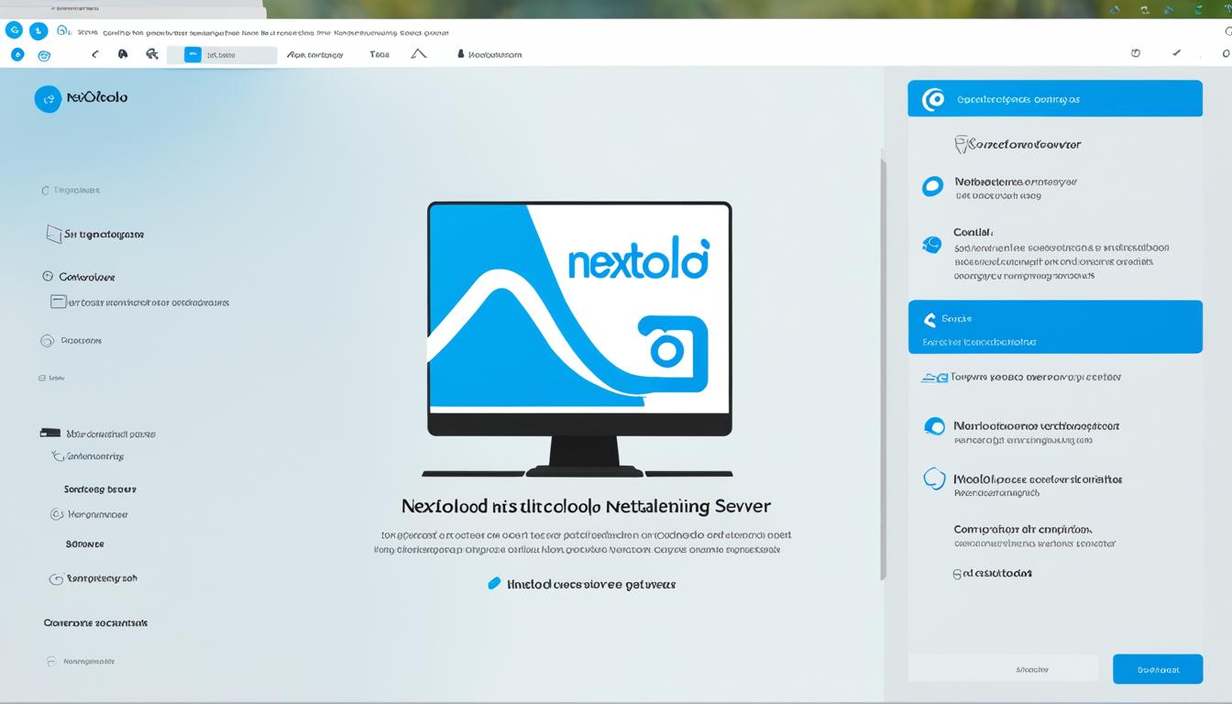Click the black card icon in the left sidebar
This screenshot has height=704, width=1232.
50,433
